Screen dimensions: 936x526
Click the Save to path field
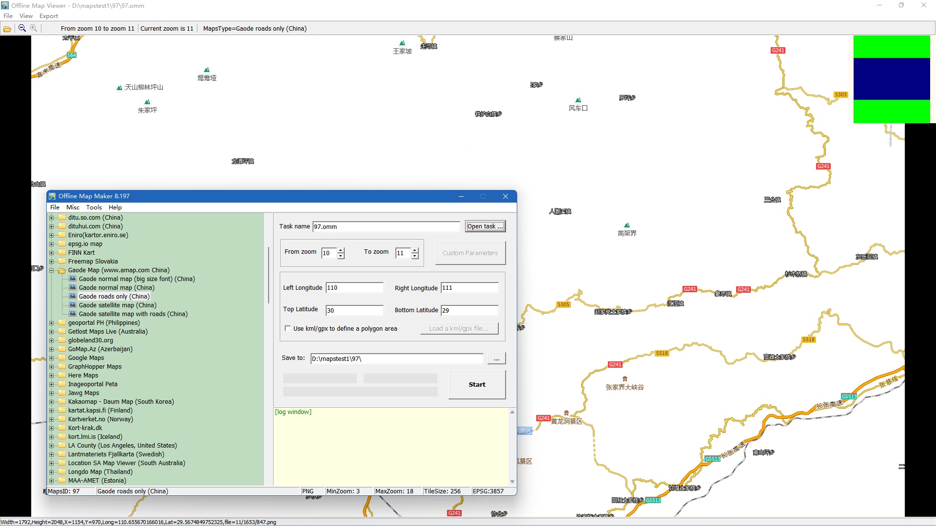pyautogui.click(x=397, y=359)
